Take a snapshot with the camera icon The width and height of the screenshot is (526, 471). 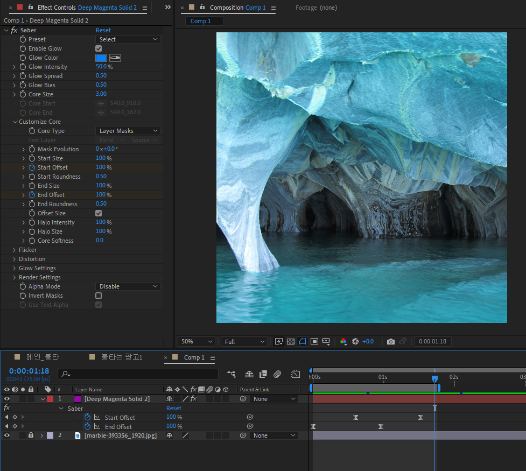391,341
